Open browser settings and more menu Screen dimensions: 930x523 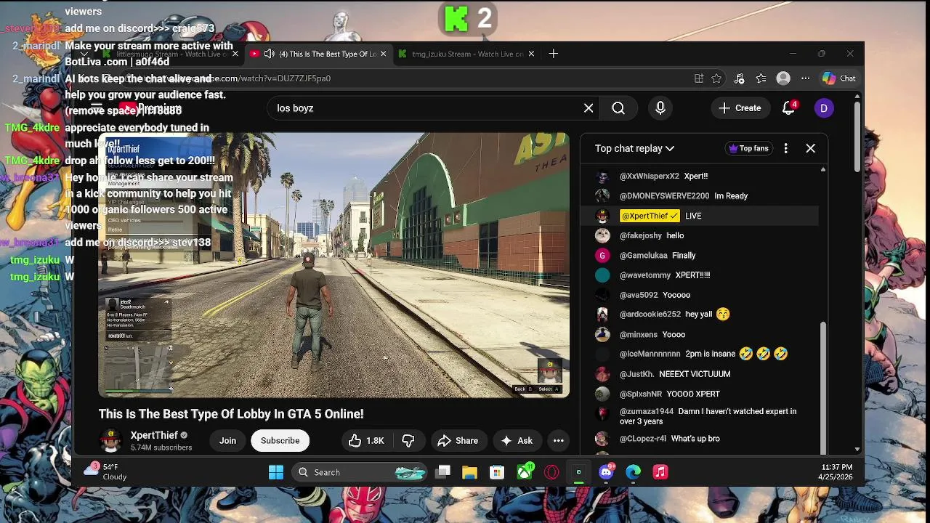(x=806, y=78)
